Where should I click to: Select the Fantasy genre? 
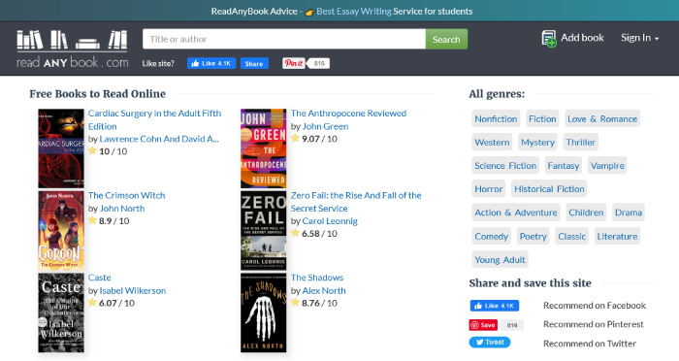[x=563, y=166]
